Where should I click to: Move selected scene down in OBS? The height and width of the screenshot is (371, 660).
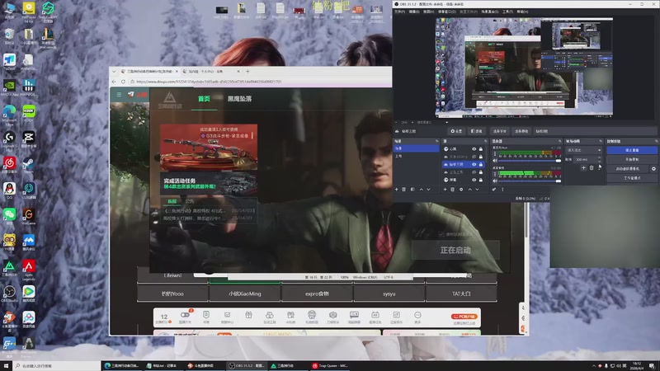(x=428, y=190)
